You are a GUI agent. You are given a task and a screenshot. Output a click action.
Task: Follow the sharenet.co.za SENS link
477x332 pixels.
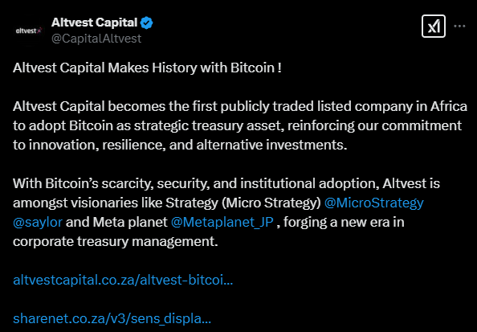pos(112,318)
